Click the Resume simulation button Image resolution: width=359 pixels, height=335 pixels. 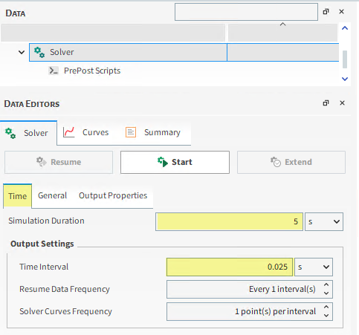(59, 162)
